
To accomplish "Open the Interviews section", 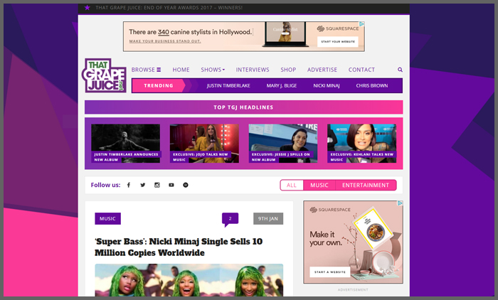I will click(x=252, y=70).
